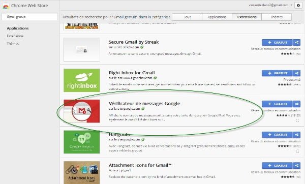Add Secure Gmail by Streak with Gratuit button
The height and width of the screenshot is (184, 305).
[x=277, y=42]
